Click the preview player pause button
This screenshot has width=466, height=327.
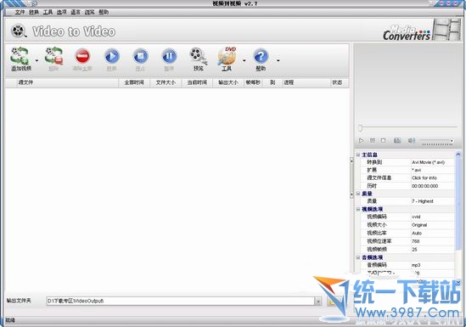click(x=373, y=141)
